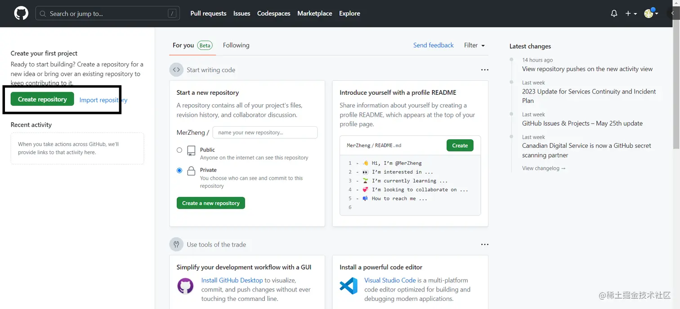This screenshot has height=309, width=680.
Task: Click Start a new repository heading
Action: click(x=208, y=93)
